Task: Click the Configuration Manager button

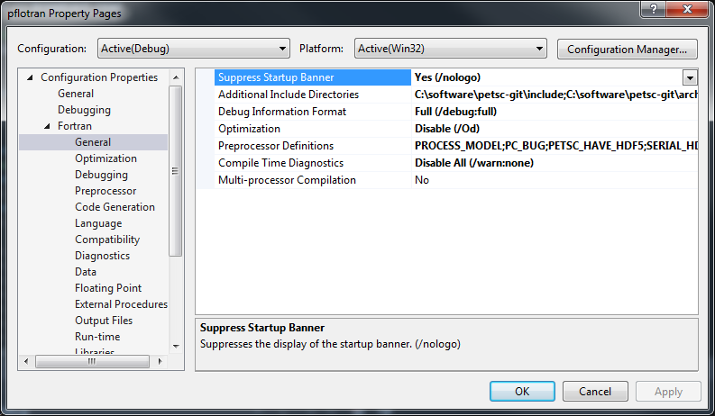Action: 628,49
